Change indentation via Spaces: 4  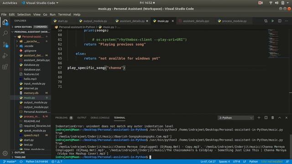click(224, 162)
